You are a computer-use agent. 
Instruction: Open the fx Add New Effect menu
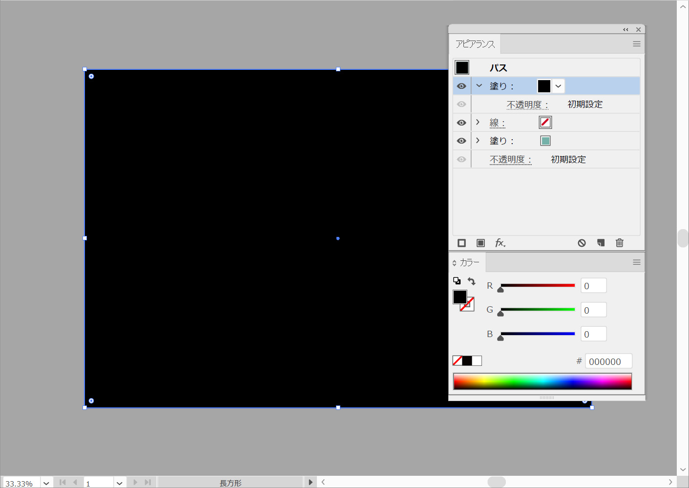[500, 243]
